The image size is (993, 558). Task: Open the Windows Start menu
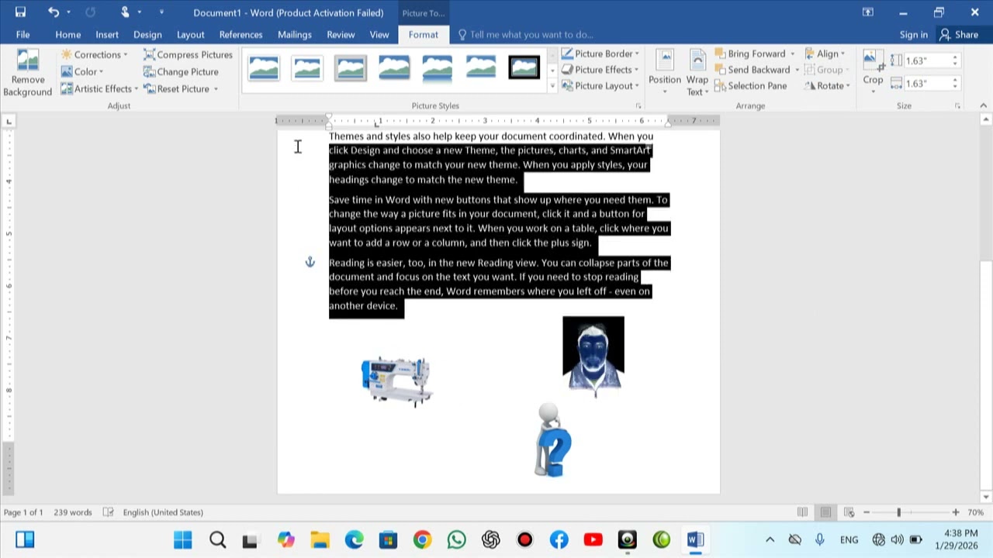click(183, 539)
